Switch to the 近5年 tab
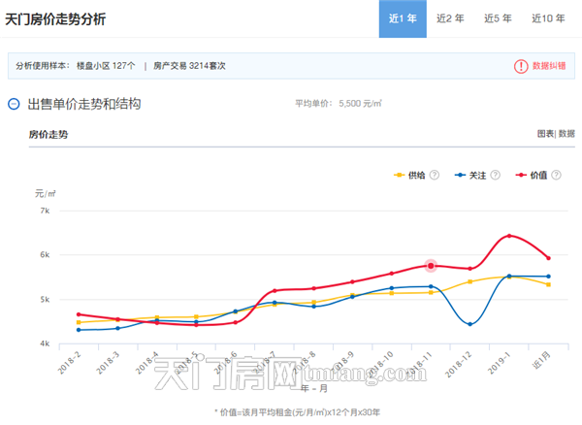 tap(498, 18)
